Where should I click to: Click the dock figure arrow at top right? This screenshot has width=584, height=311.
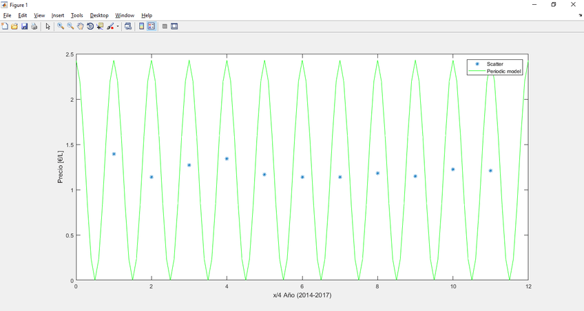(x=580, y=15)
